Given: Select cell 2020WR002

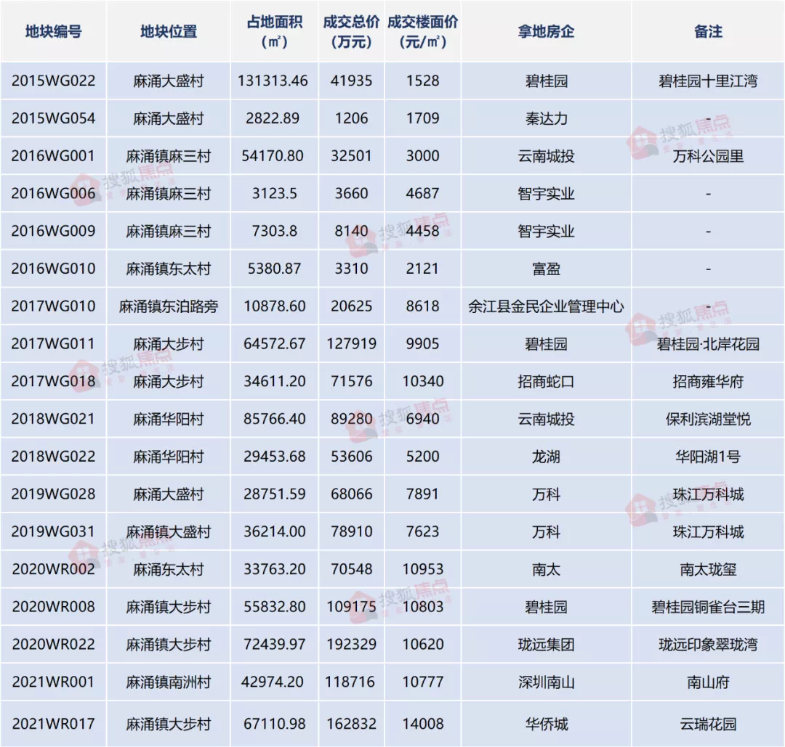Looking at the screenshot, I should (x=54, y=569).
